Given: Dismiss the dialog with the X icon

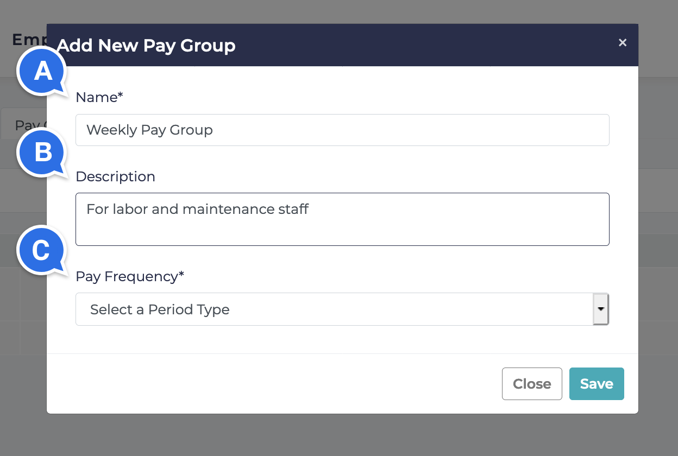Looking at the screenshot, I should click(x=623, y=42).
